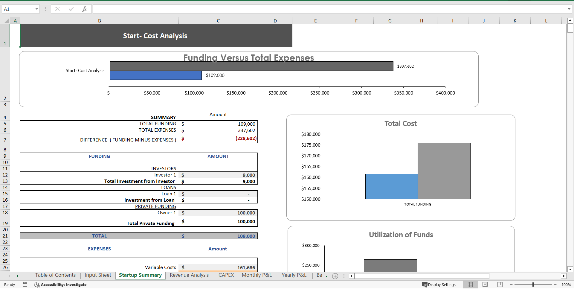Open the hidden sheets ellipsis list
The height and width of the screenshot is (289, 574).
344,276
